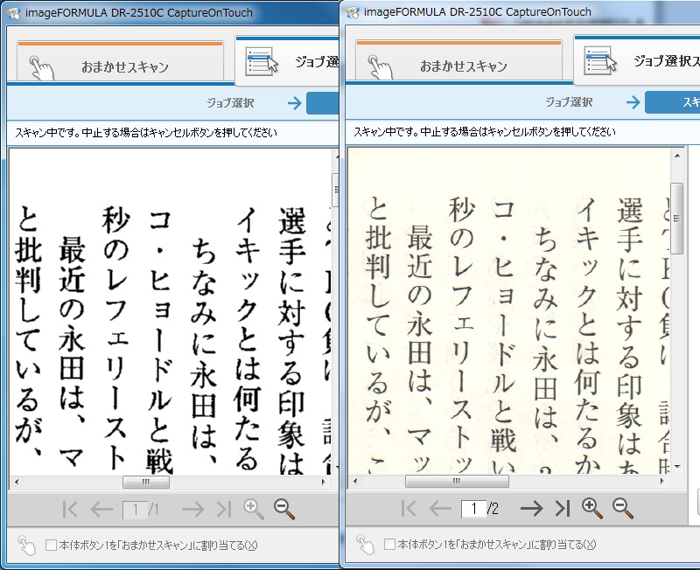Open おまかせスキャン tab in right window
The image size is (700, 570).
coord(459,65)
